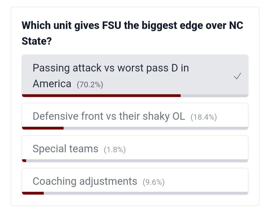The image size is (270, 220).
Task: Vote for the "Special teams" option
Action: point(65,149)
